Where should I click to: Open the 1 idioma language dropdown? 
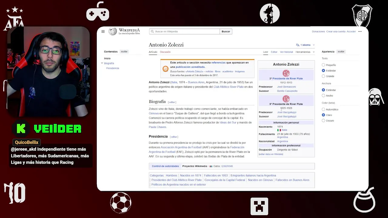coord(306,45)
